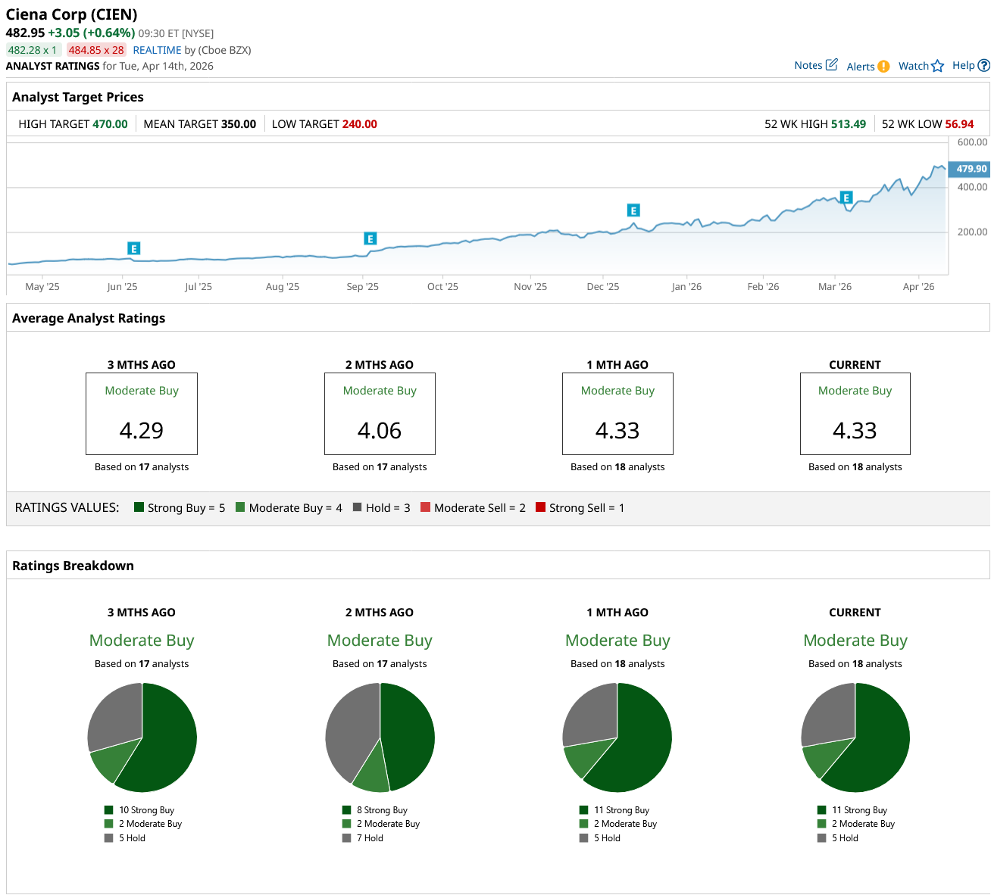Click the Moderate Sell = 2 legend swatch
Image resolution: width=991 pixels, height=895 pixels.
(x=425, y=507)
